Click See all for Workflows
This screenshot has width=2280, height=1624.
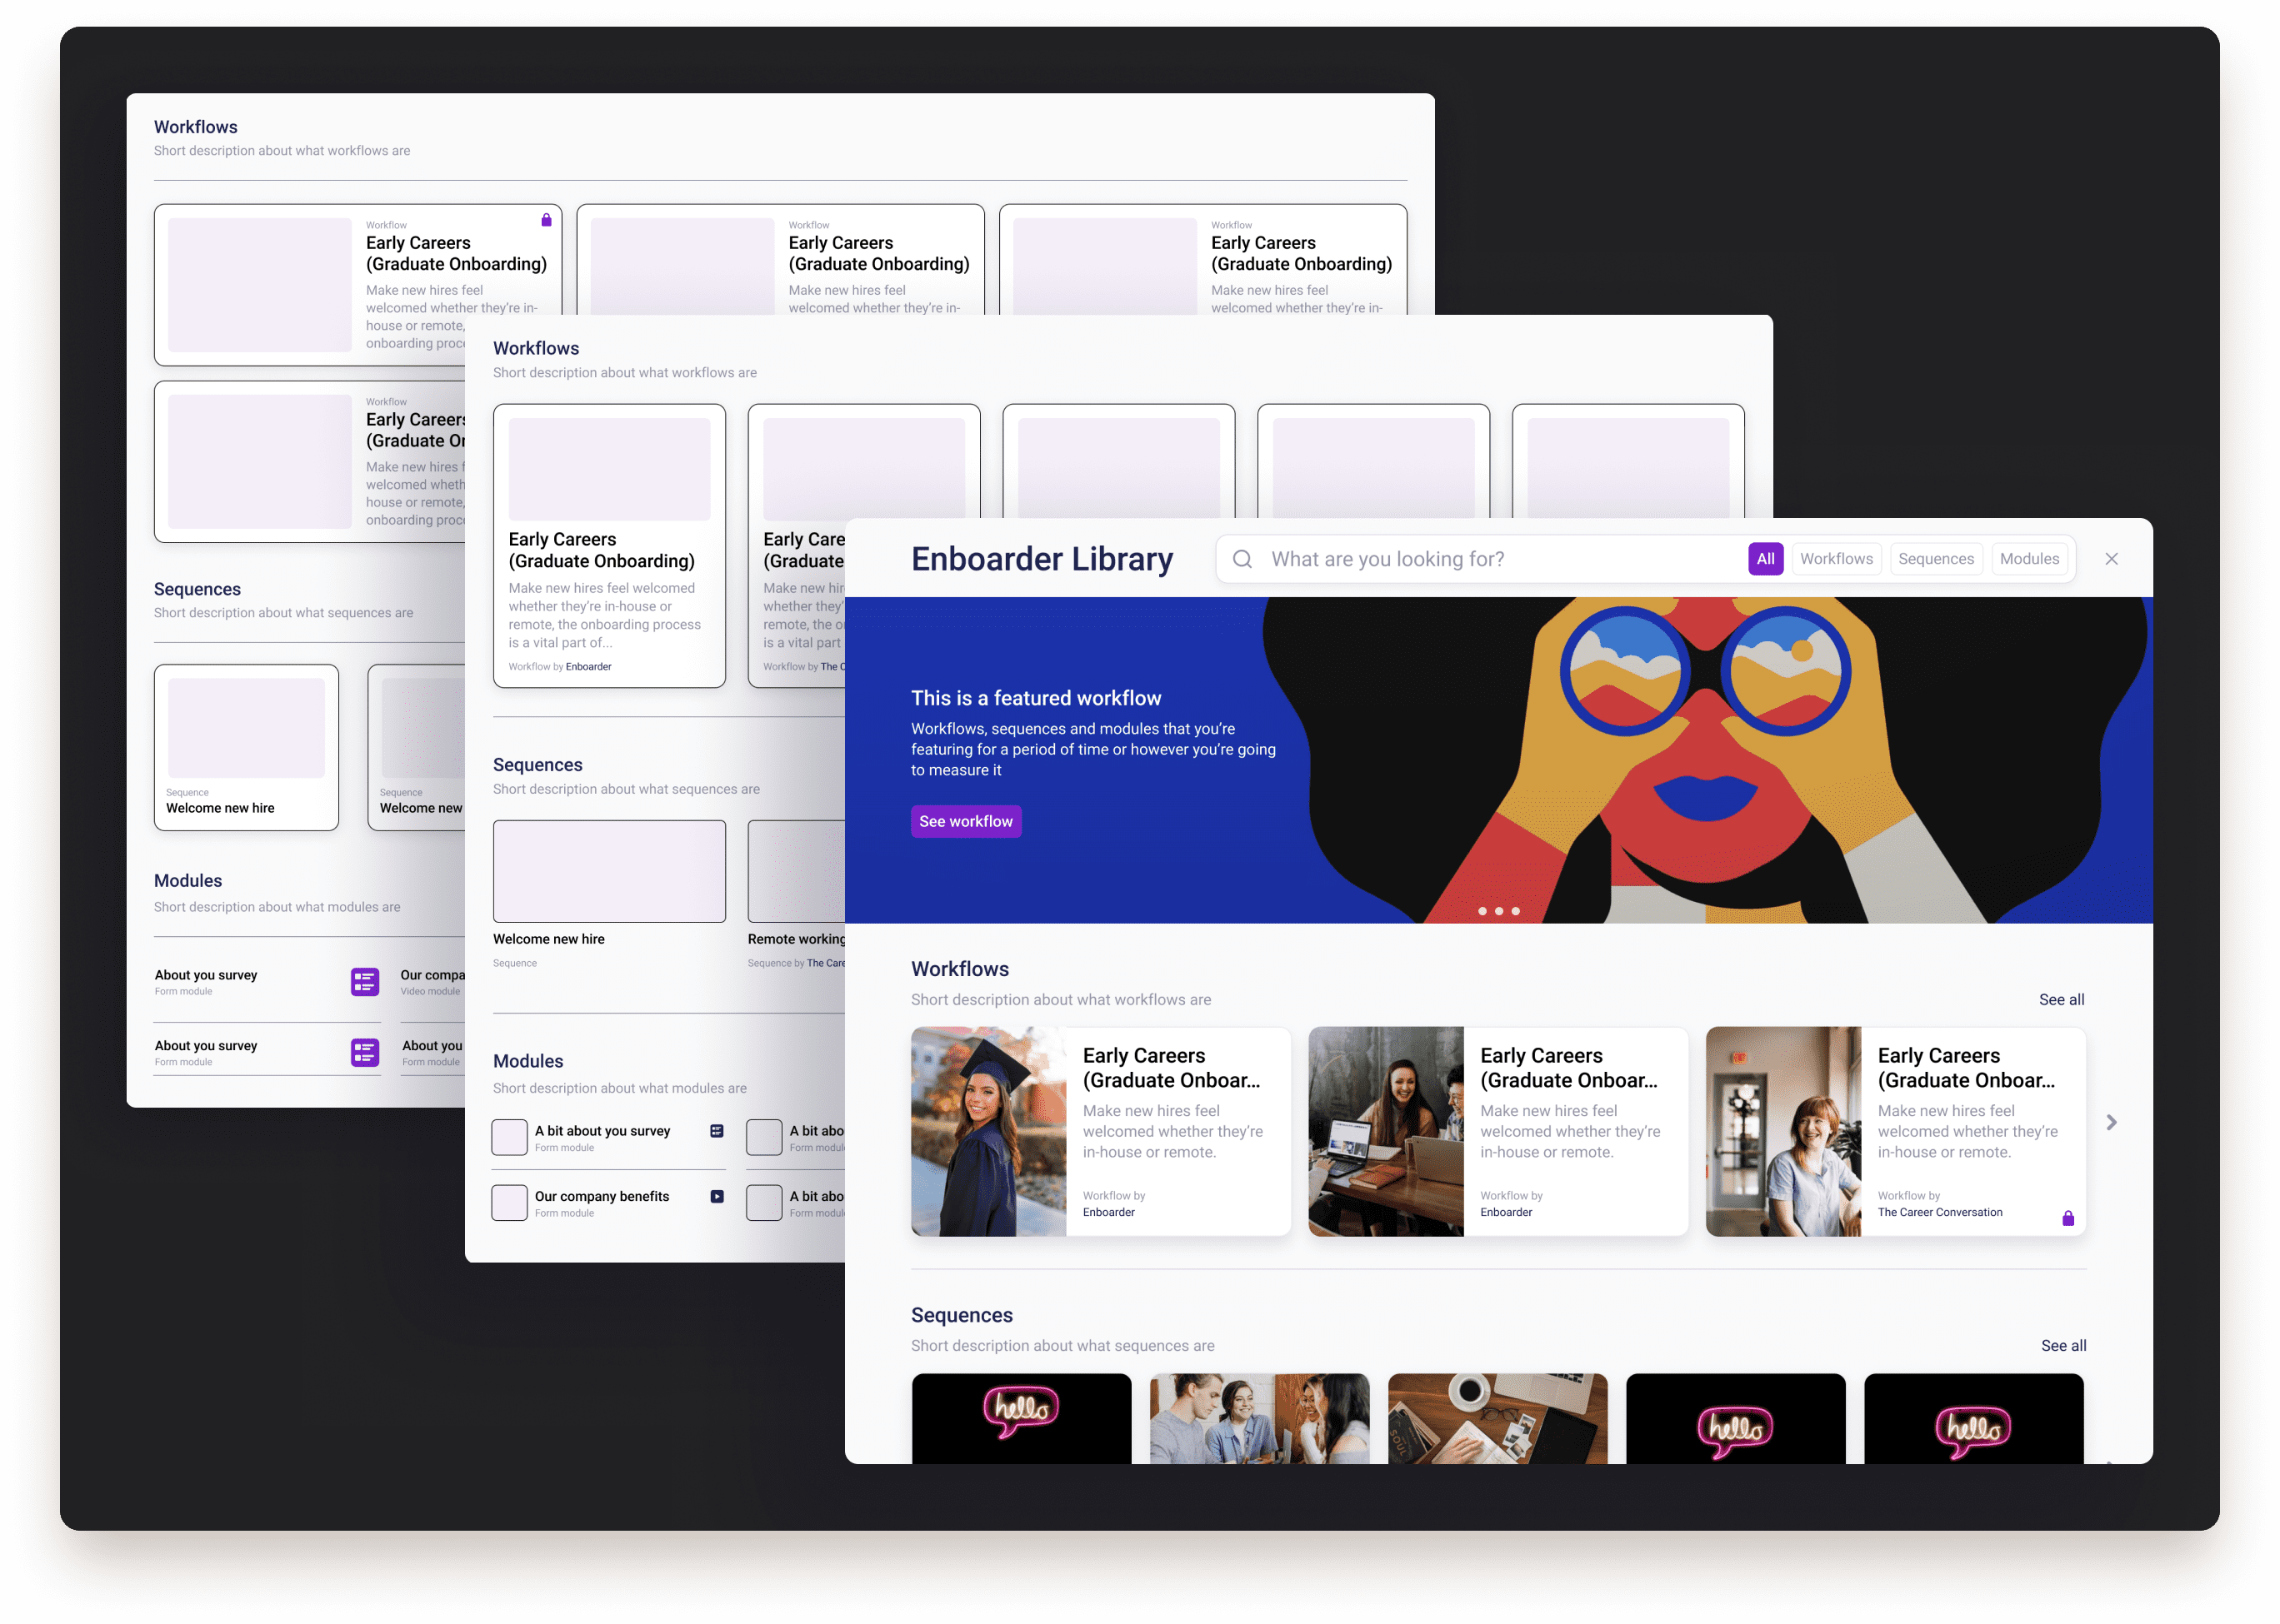click(2061, 999)
